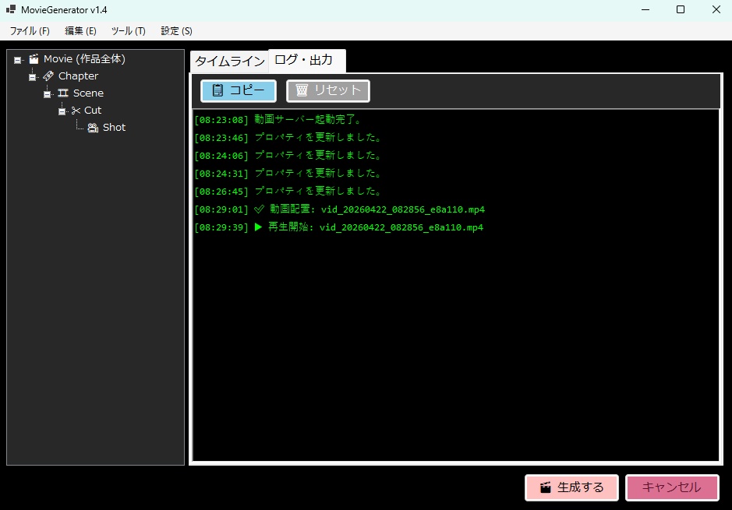Collapse the Movie (作品全体) tree node

[17, 60]
